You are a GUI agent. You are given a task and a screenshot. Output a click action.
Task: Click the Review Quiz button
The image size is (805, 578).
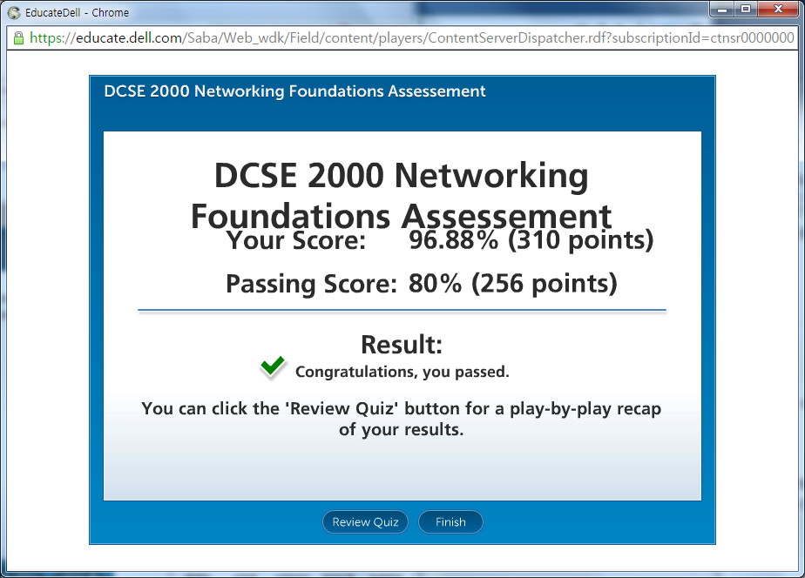point(365,522)
